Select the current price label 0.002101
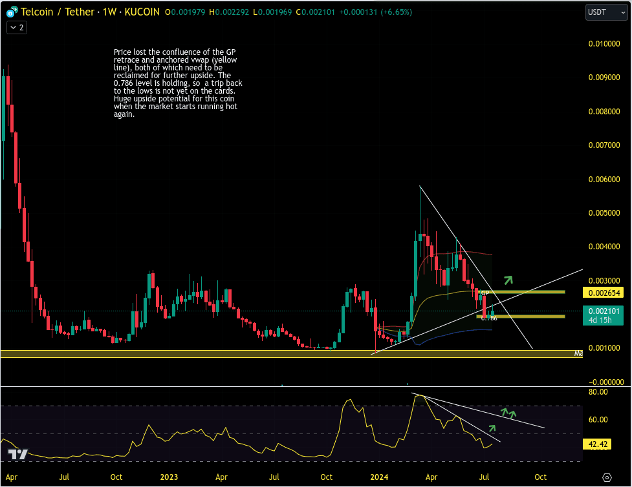 coord(604,311)
